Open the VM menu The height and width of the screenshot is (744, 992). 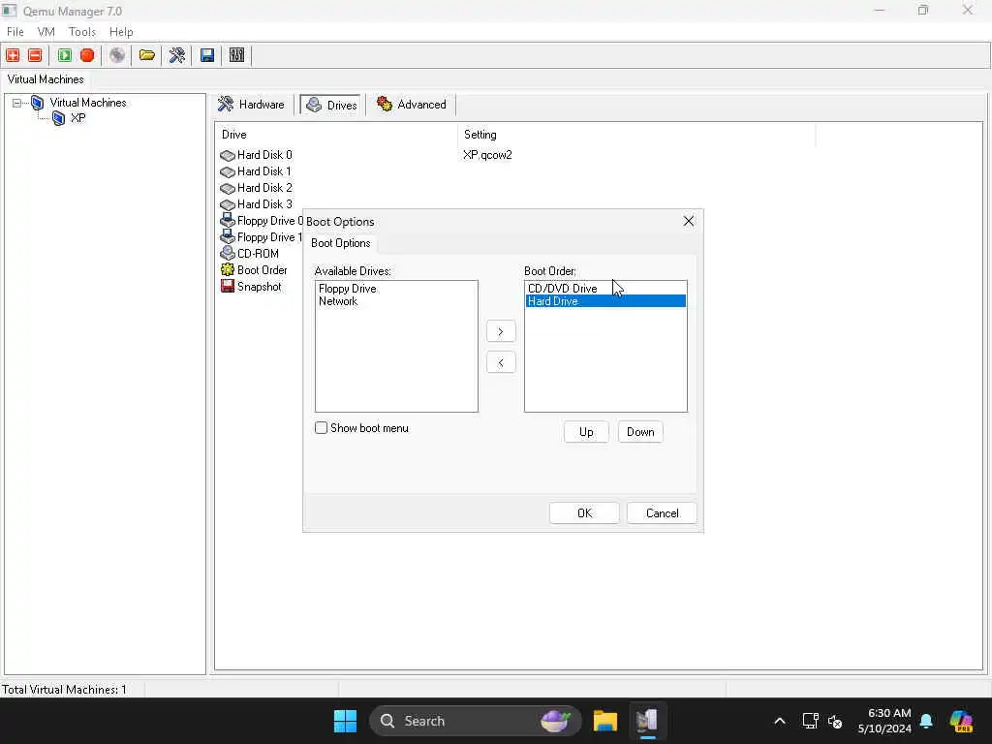tap(46, 32)
